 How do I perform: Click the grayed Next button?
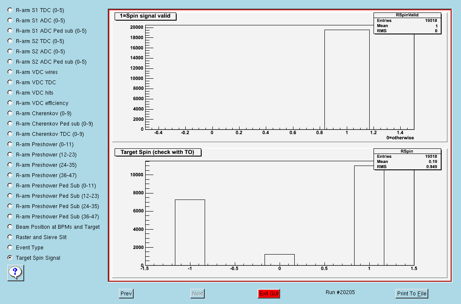pos(197,293)
